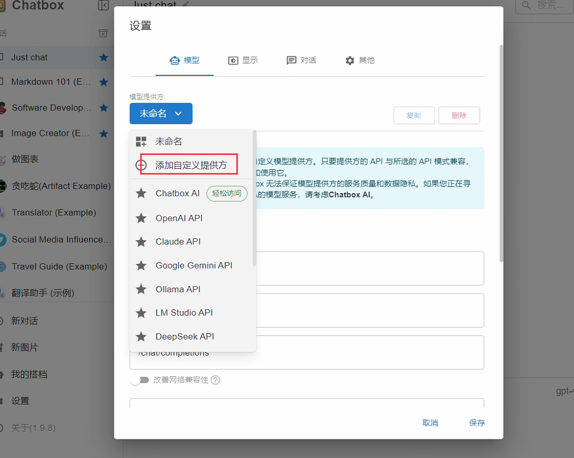The height and width of the screenshot is (458, 574).
Task: Click 新图片 in the sidebar
Action: pyautogui.click(x=24, y=348)
